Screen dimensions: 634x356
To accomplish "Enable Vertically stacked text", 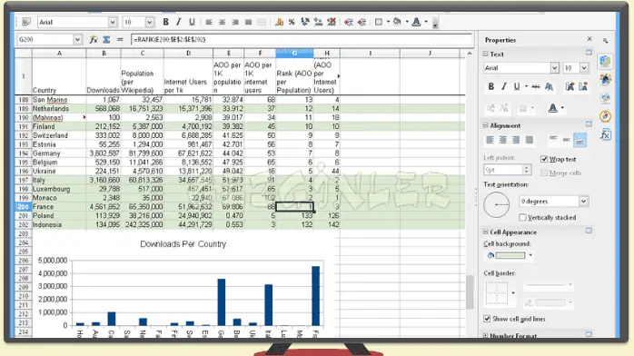I will coord(523,217).
